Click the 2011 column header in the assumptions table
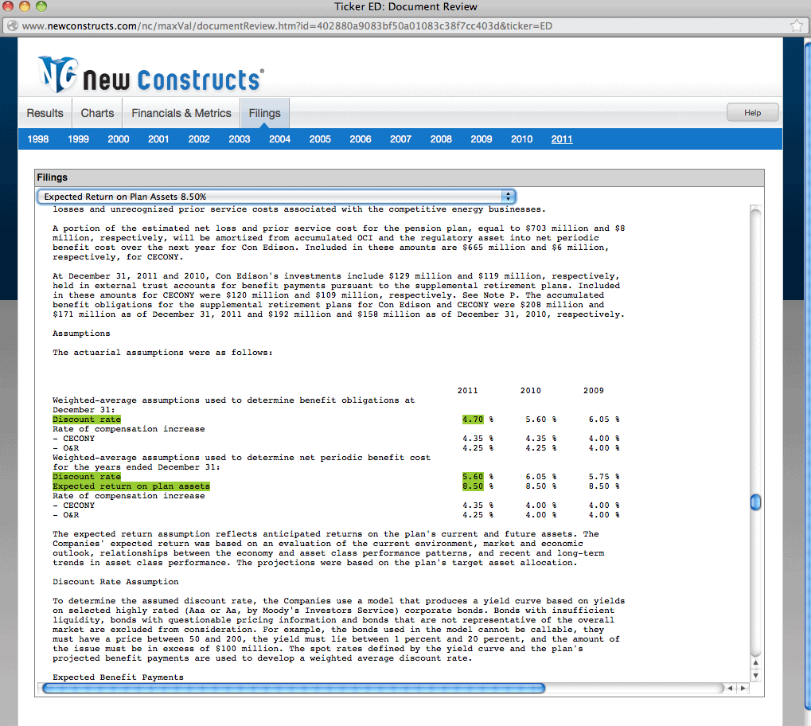This screenshot has width=811, height=726. 467,391
